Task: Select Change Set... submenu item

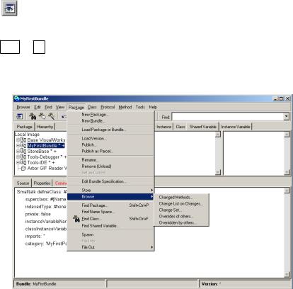Action: (181, 210)
